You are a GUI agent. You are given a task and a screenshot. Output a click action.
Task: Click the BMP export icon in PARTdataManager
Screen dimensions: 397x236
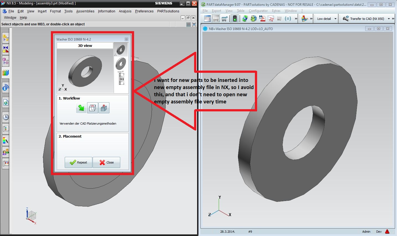coord(216,19)
